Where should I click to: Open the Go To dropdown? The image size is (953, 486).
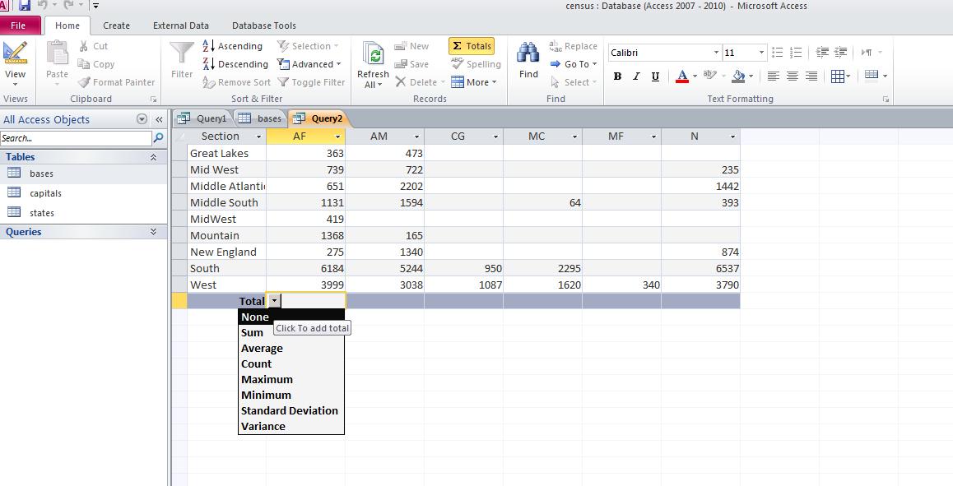point(574,64)
